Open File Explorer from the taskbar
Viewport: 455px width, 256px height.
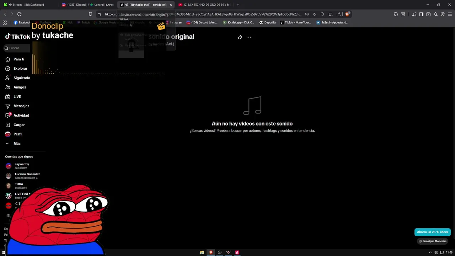click(202, 252)
